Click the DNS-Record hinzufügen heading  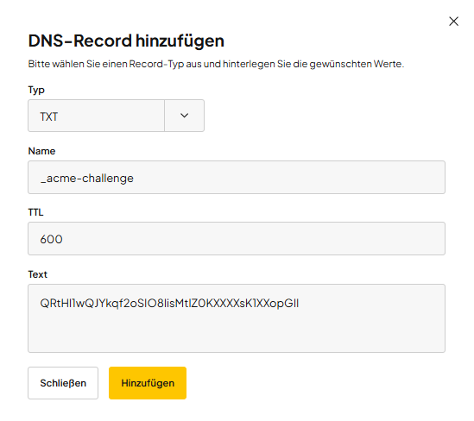click(126, 41)
